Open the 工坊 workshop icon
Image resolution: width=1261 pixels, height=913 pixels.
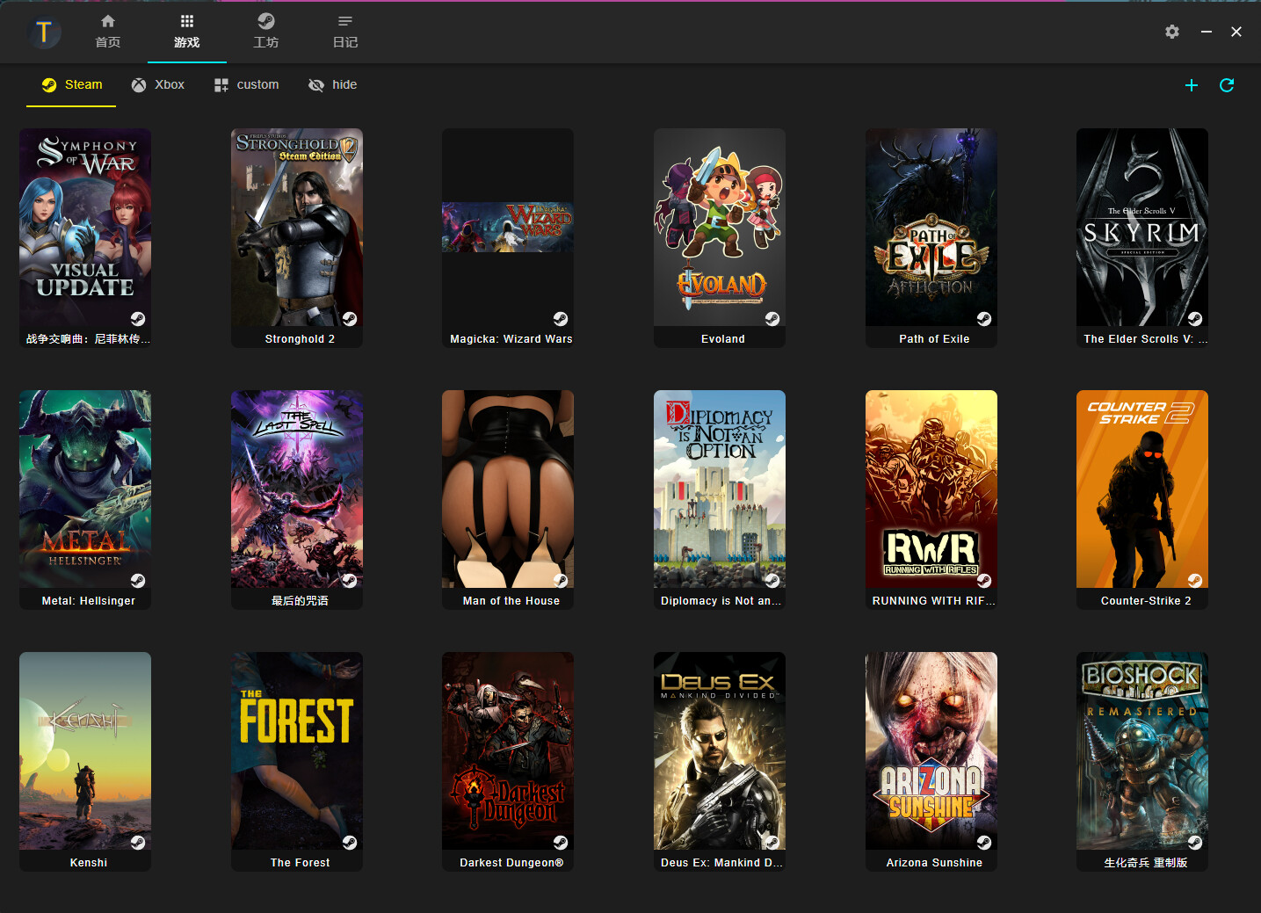pos(265,32)
